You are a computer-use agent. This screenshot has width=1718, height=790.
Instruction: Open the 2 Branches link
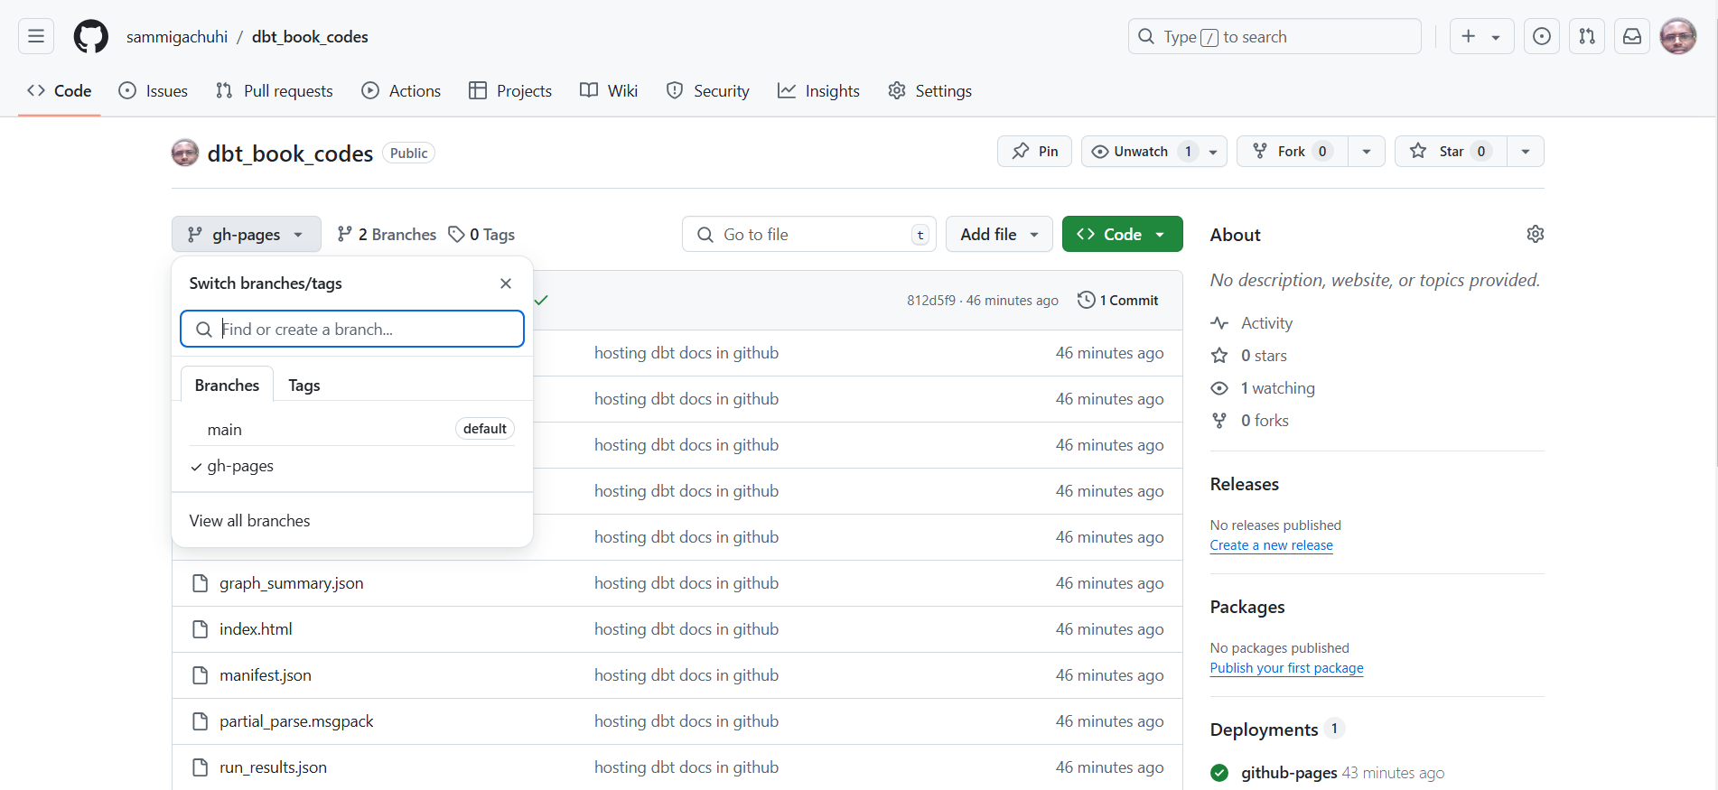(387, 234)
